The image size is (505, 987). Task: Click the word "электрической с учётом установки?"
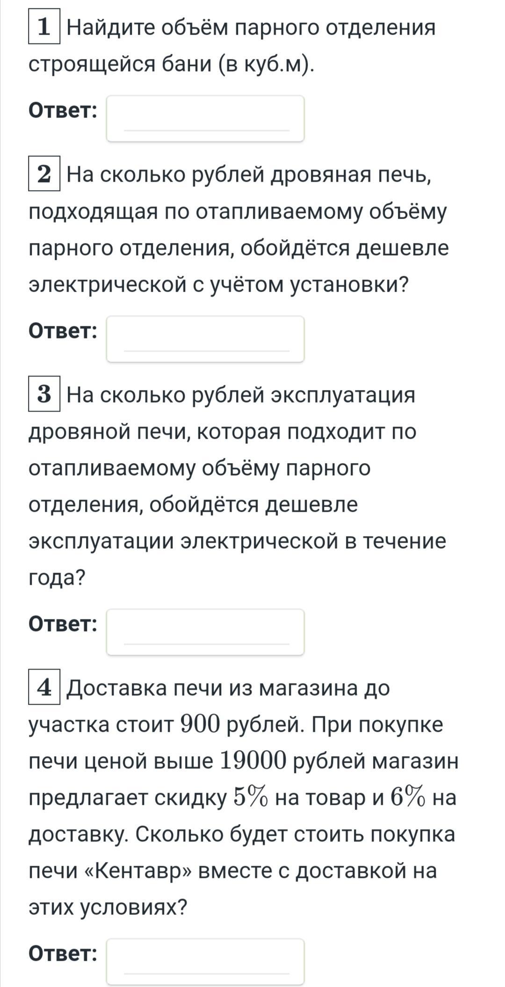(218, 284)
